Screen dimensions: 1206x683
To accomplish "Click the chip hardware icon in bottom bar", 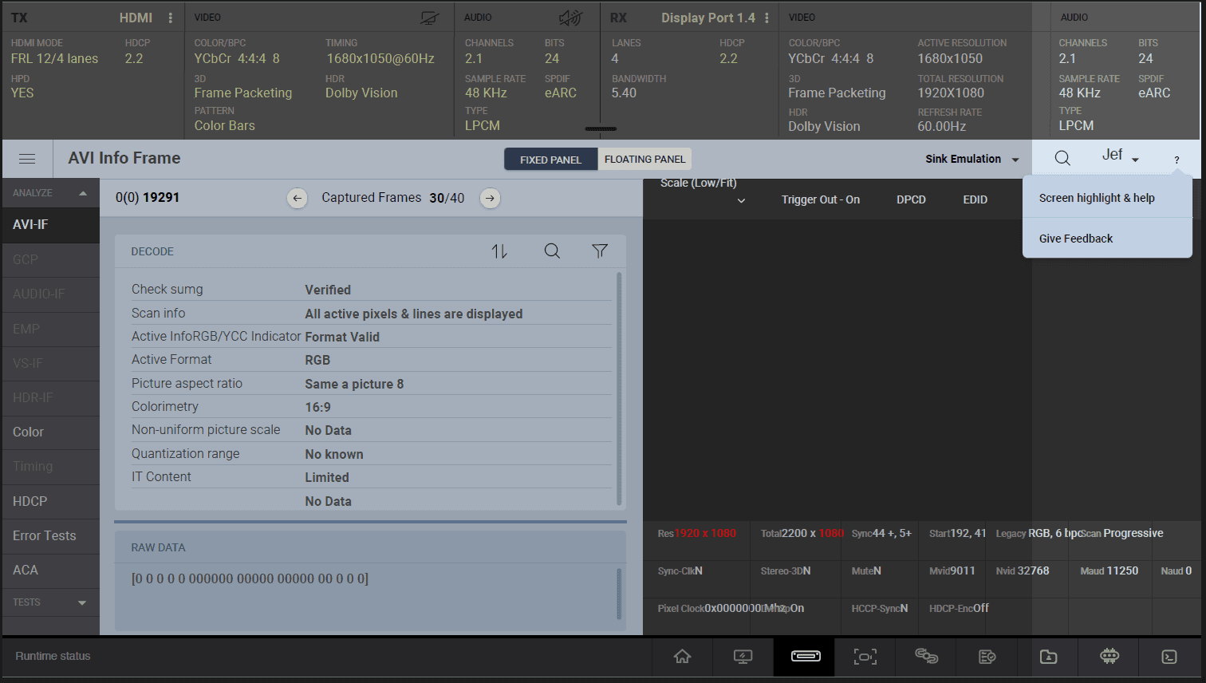I will (x=1109, y=657).
